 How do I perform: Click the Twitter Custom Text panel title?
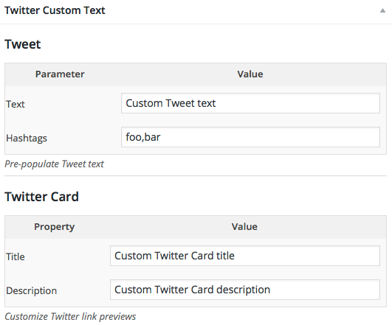(x=55, y=10)
